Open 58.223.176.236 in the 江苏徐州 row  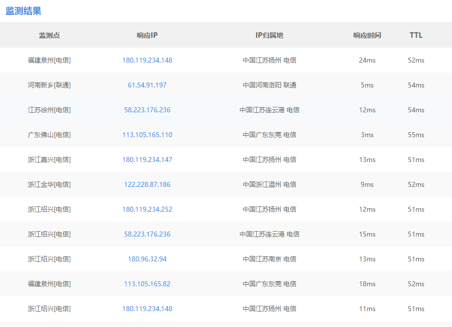coord(147,110)
